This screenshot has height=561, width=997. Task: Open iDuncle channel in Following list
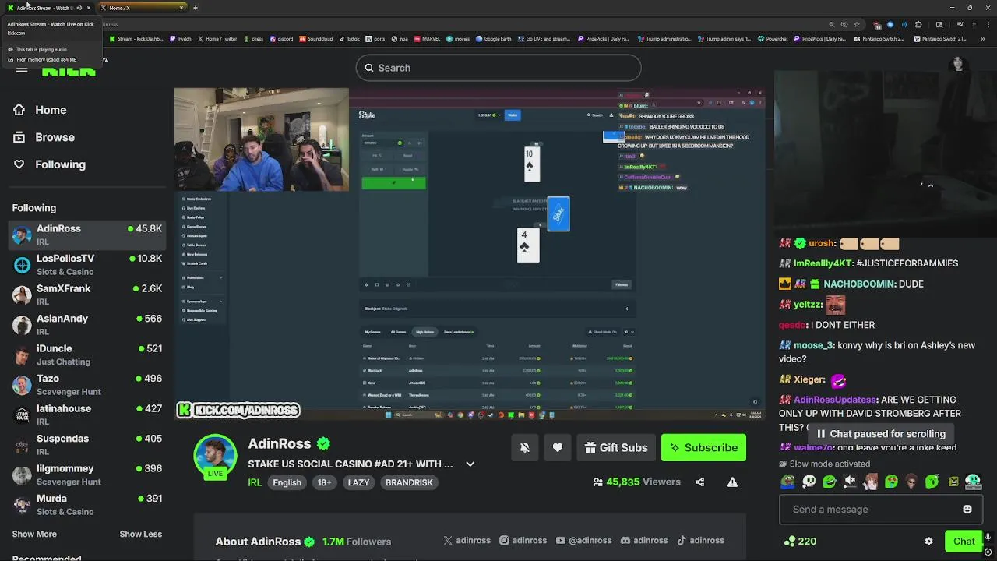pos(87,355)
